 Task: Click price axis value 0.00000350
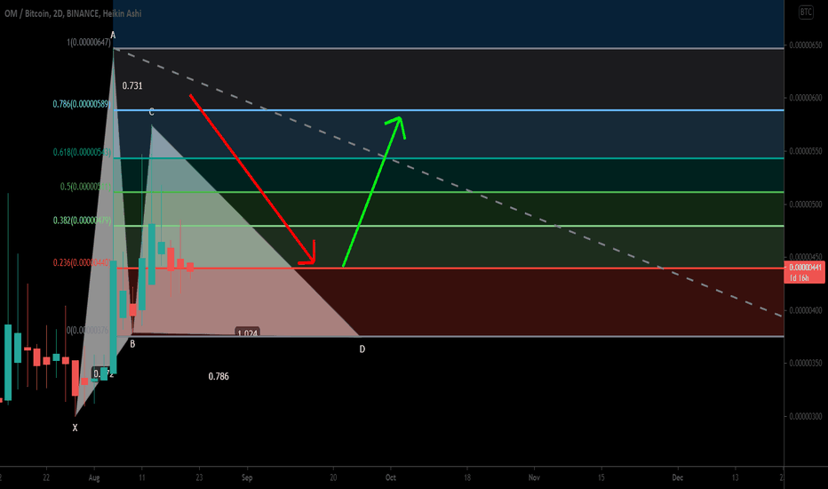(805, 363)
